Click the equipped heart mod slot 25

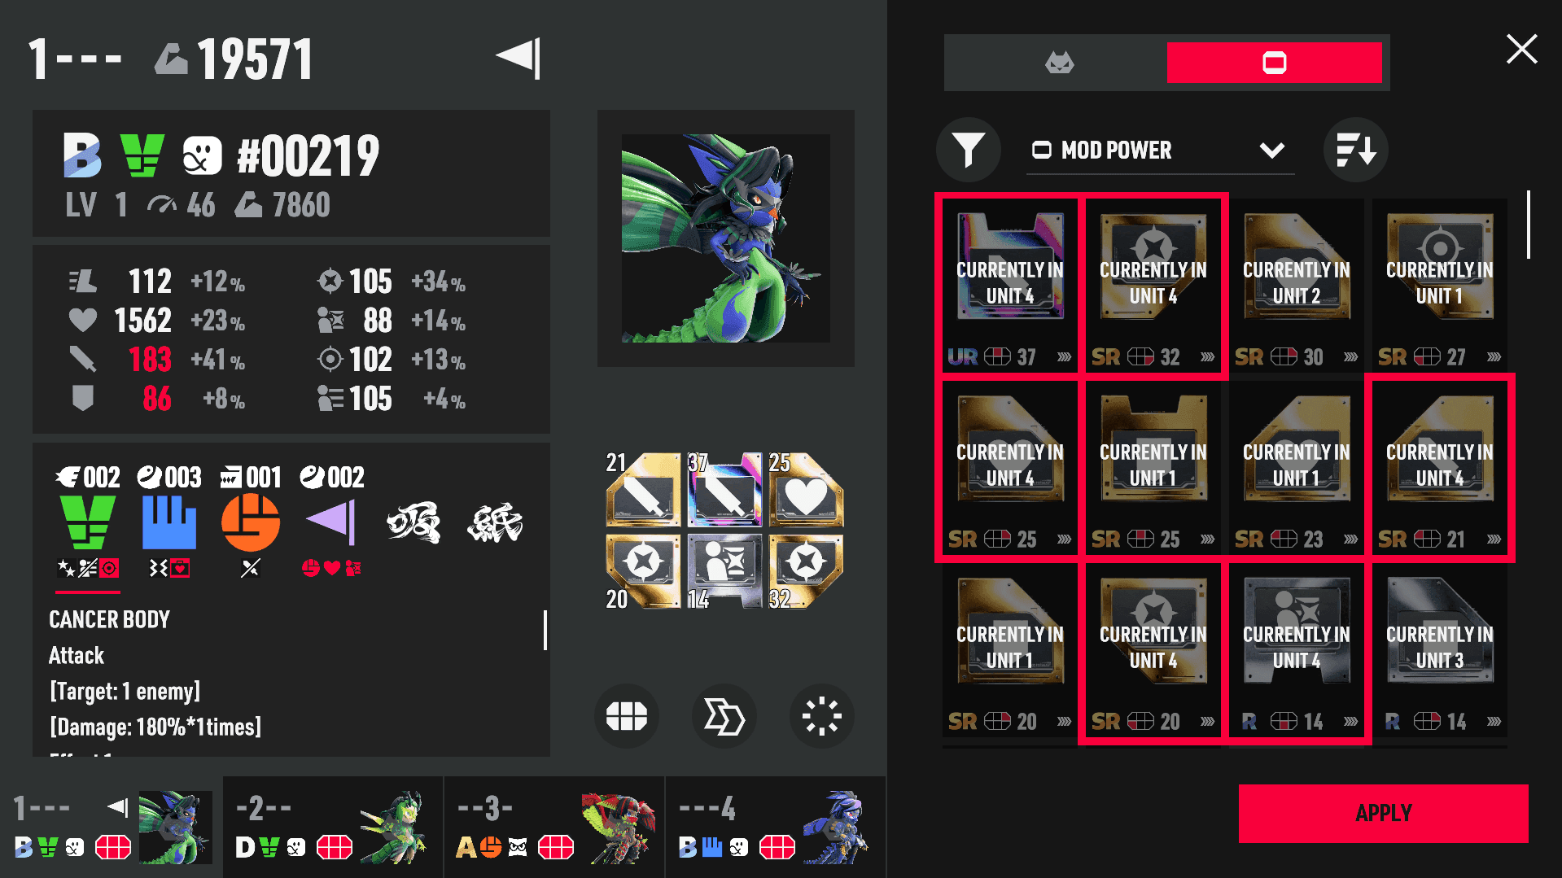point(806,490)
